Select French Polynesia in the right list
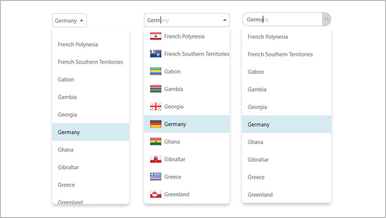 tap(267, 37)
